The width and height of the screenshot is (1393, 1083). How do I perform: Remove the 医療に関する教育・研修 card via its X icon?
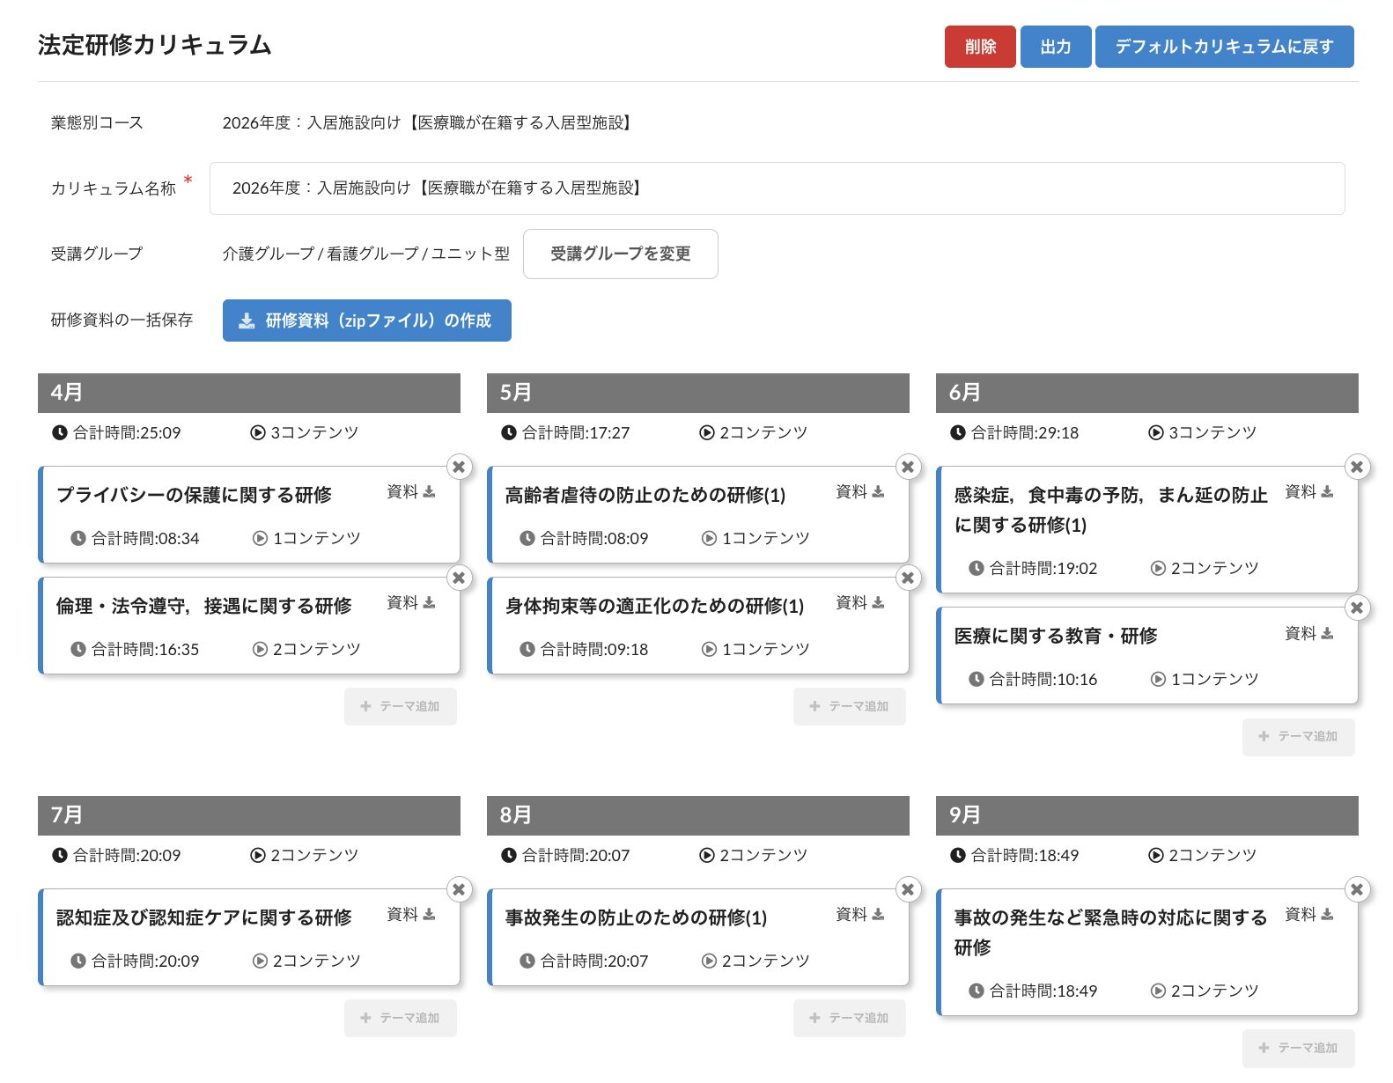pyautogui.click(x=1357, y=608)
